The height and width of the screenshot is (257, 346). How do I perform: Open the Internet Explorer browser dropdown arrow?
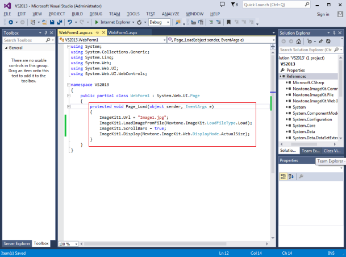point(134,22)
